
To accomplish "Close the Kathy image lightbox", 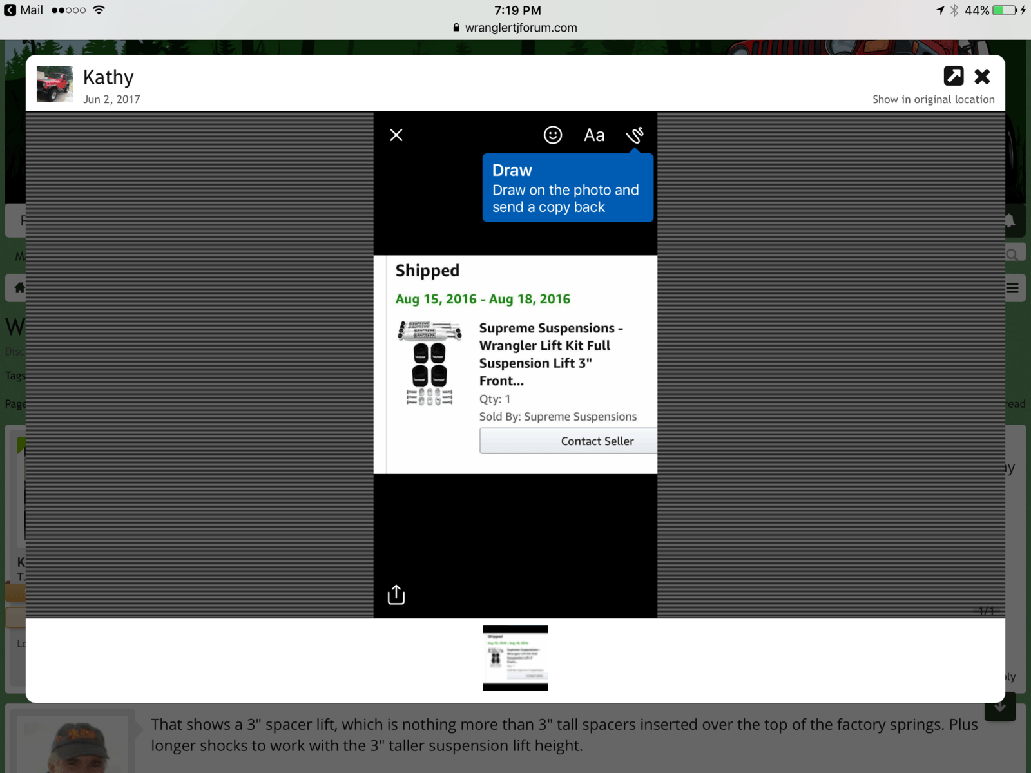I will coord(982,77).
